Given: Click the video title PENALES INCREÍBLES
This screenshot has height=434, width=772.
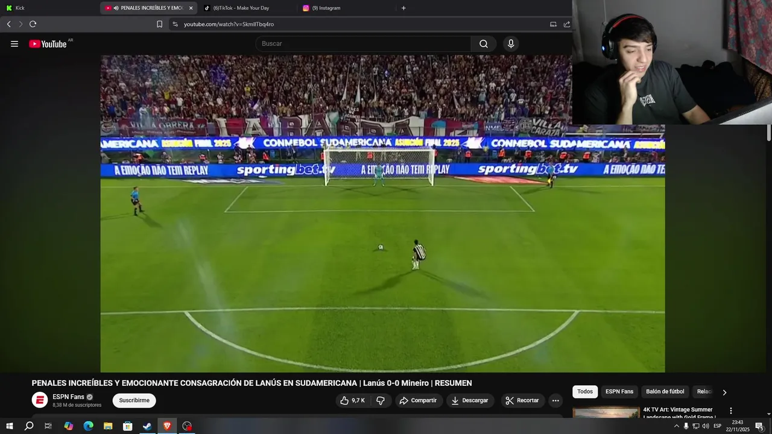Looking at the screenshot, I should point(252,383).
